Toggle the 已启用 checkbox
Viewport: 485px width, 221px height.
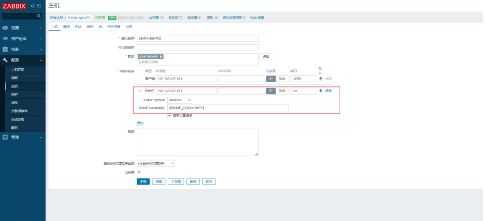[x=139, y=172]
